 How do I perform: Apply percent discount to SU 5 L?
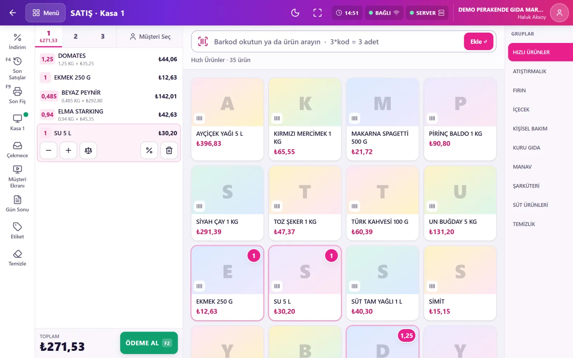tap(149, 150)
